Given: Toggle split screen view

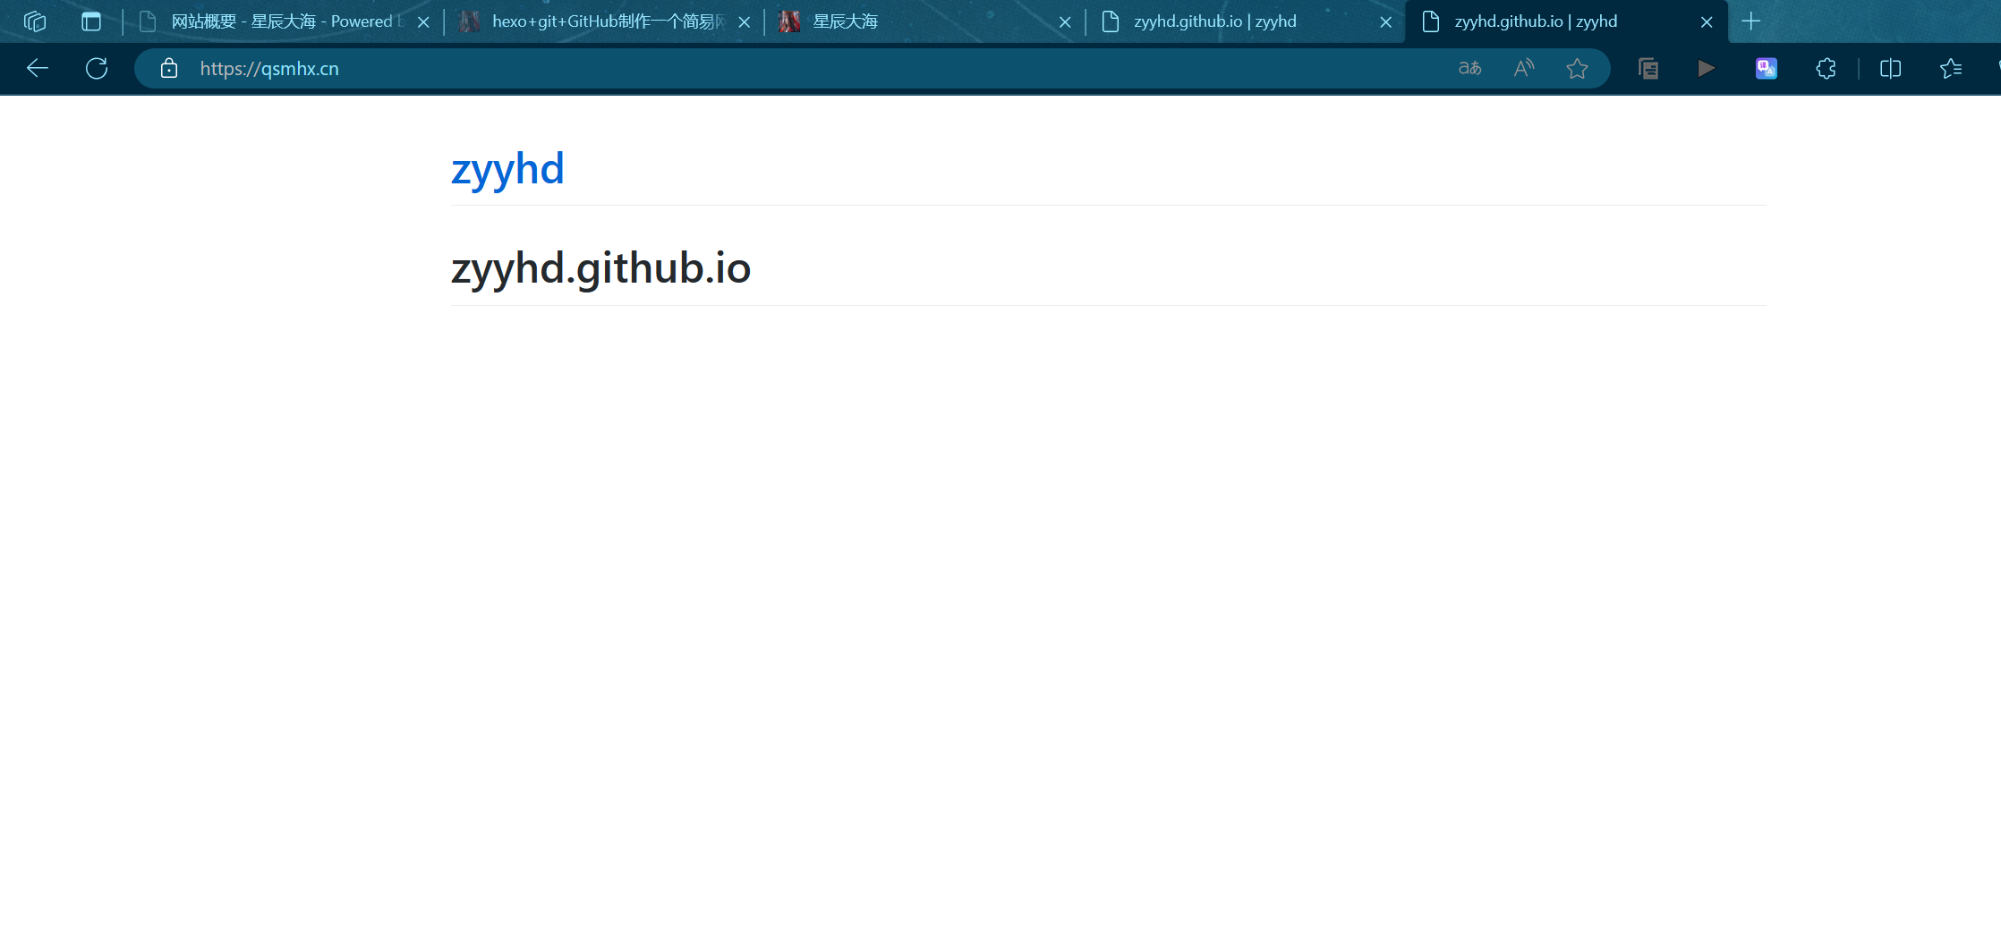Looking at the screenshot, I should tap(1891, 68).
